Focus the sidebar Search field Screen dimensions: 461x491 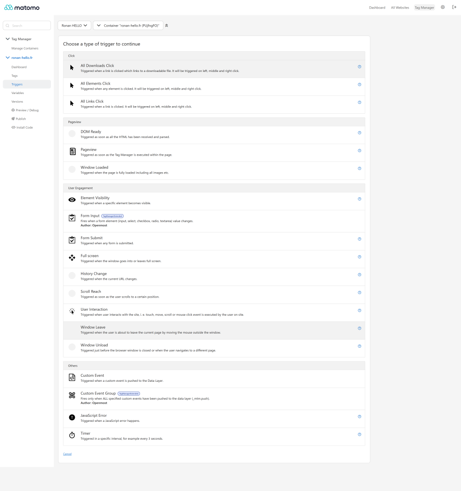click(x=27, y=26)
